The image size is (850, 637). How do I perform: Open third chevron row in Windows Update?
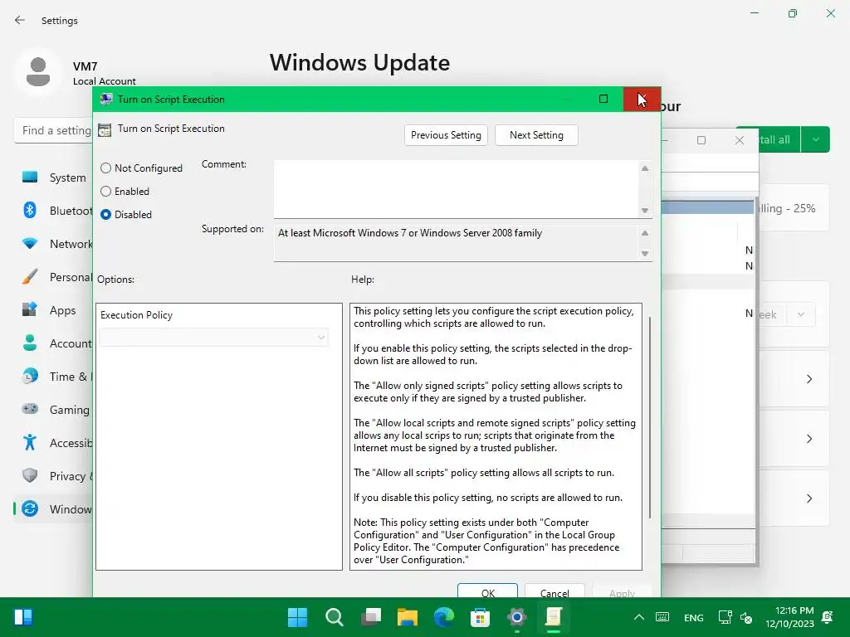[808, 498]
